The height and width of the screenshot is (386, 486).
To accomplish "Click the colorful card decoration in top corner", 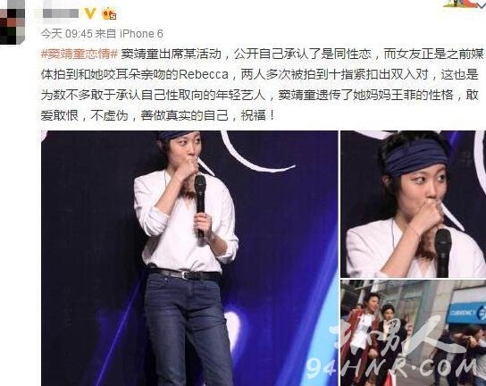I will click(461, 3).
